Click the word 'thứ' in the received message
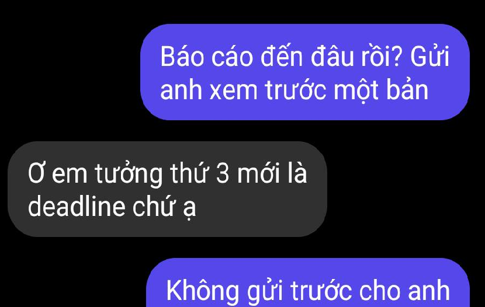Image resolution: width=485 pixels, height=307 pixels. pos(189,173)
